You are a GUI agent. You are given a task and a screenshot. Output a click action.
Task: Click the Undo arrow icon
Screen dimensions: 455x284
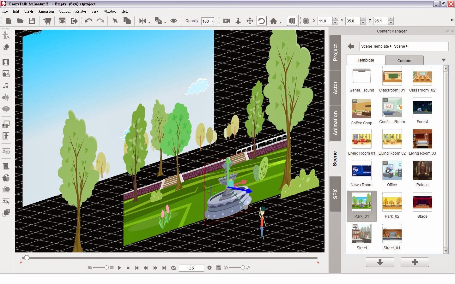tap(89, 21)
